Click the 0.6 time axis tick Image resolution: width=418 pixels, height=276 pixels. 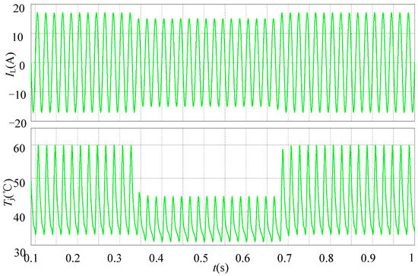click(242, 258)
